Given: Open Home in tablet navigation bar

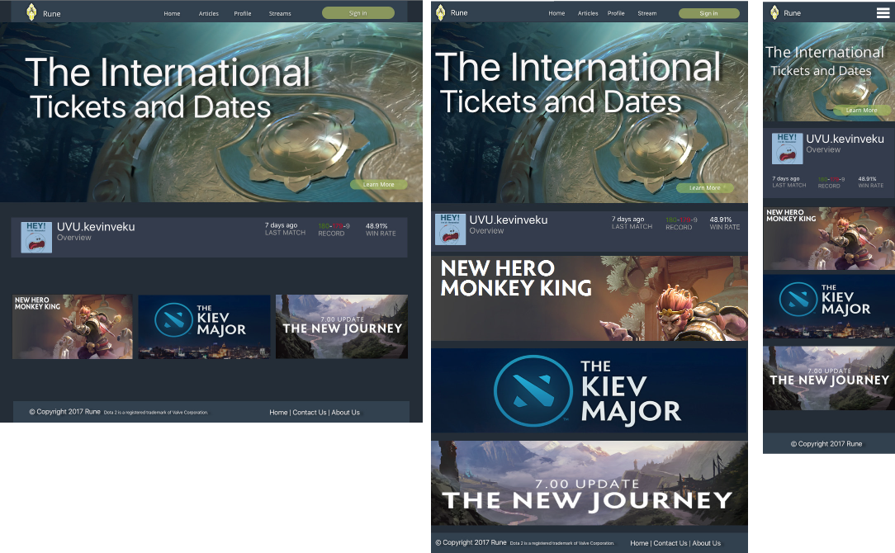Looking at the screenshot, I should (556, 13).
